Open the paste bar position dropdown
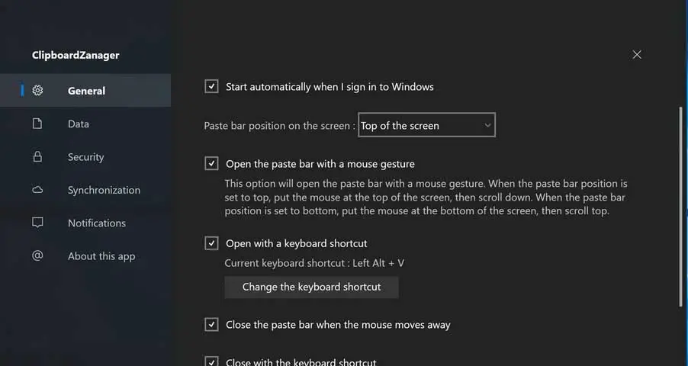The image size is (688, 366). click(x=426, y=126)
